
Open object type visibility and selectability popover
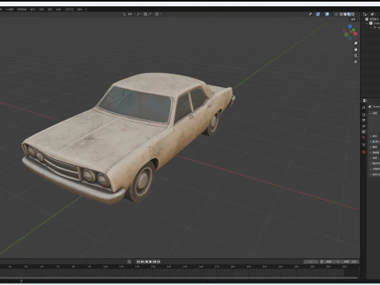pyautogui.click(x=311, y=14)
